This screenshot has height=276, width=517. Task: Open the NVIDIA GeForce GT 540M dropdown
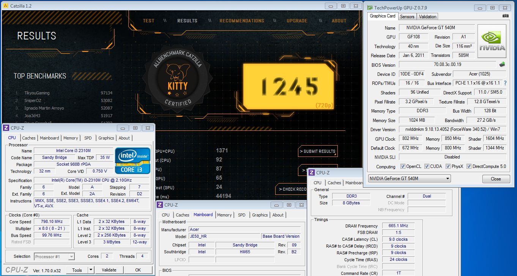[409, 179]
